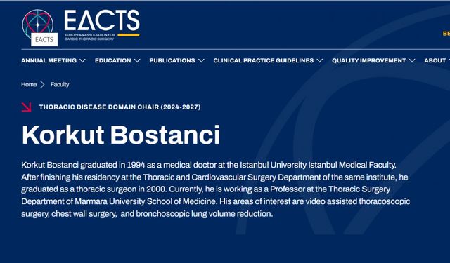Expand the Publications dropdown chevron
Screen dimensions: 450x263
click(201, 61)
